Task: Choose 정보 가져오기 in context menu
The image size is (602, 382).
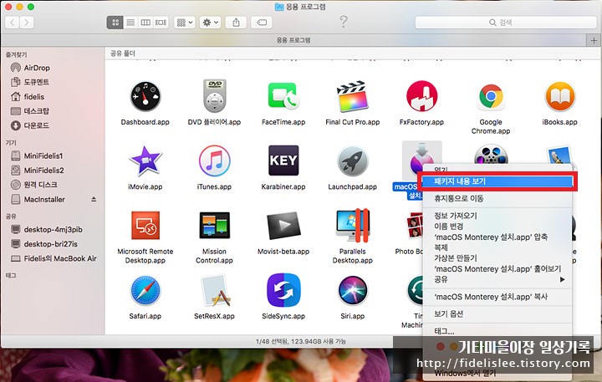Action: (x=497, y=216)
